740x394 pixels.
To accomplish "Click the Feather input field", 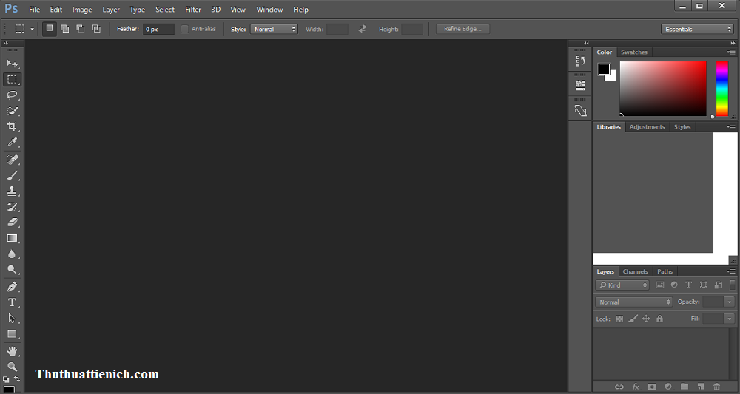I will click(x=158, y=29).
